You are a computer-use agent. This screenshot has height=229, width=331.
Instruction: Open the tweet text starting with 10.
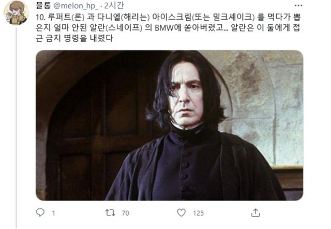point(168,27)
